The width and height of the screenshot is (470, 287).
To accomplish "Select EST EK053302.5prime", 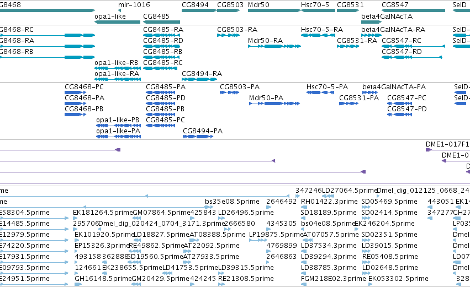I will coord(398,279).
